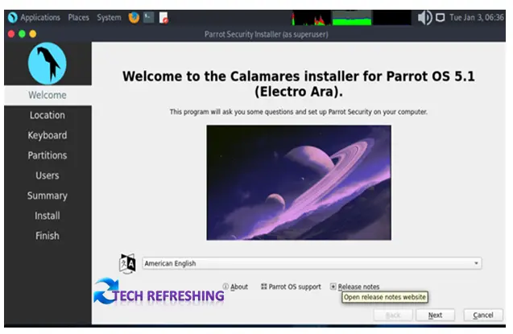Open the Release notes link
The image size is (513, 334).
coord(354,287)
